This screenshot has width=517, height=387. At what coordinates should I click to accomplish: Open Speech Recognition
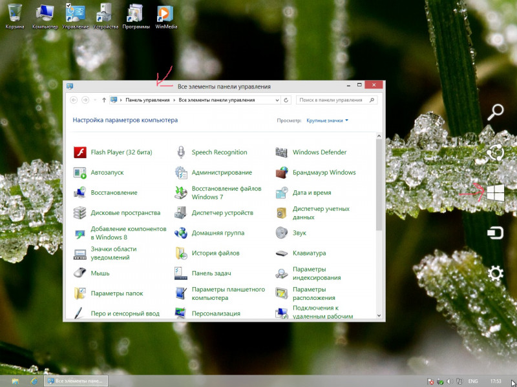pos(211,152)
